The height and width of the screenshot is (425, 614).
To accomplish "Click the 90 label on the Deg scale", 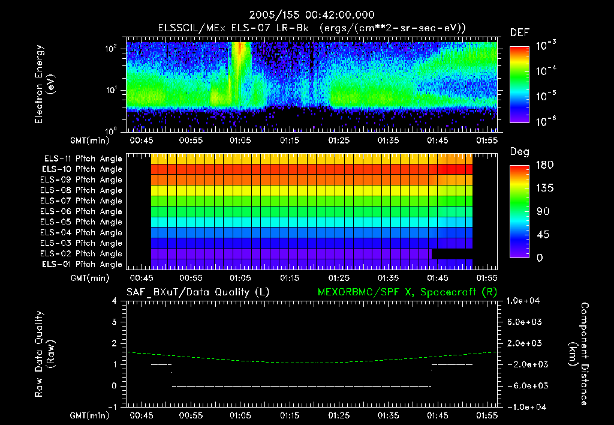I will pos(543,212).
